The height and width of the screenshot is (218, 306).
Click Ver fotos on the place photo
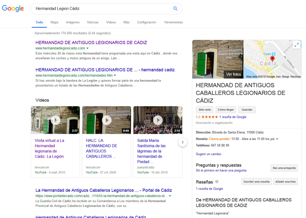pyautogui.click(x=234, y=74)
